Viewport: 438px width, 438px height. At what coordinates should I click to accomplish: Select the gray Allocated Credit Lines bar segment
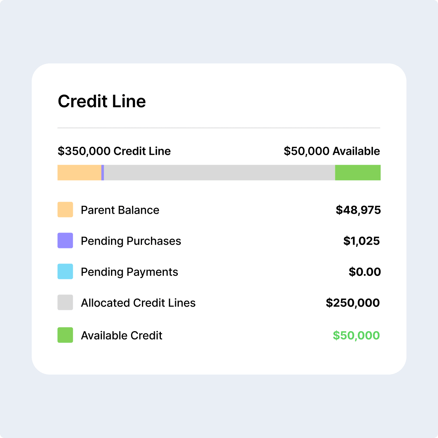219,173
